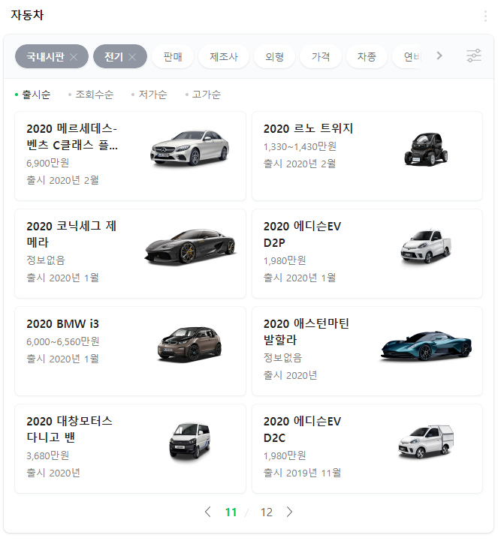Screen dimensions: 498x541
Task: Click 정보없음 under 애스턴마틴 발할라
Action: point(282,358)
